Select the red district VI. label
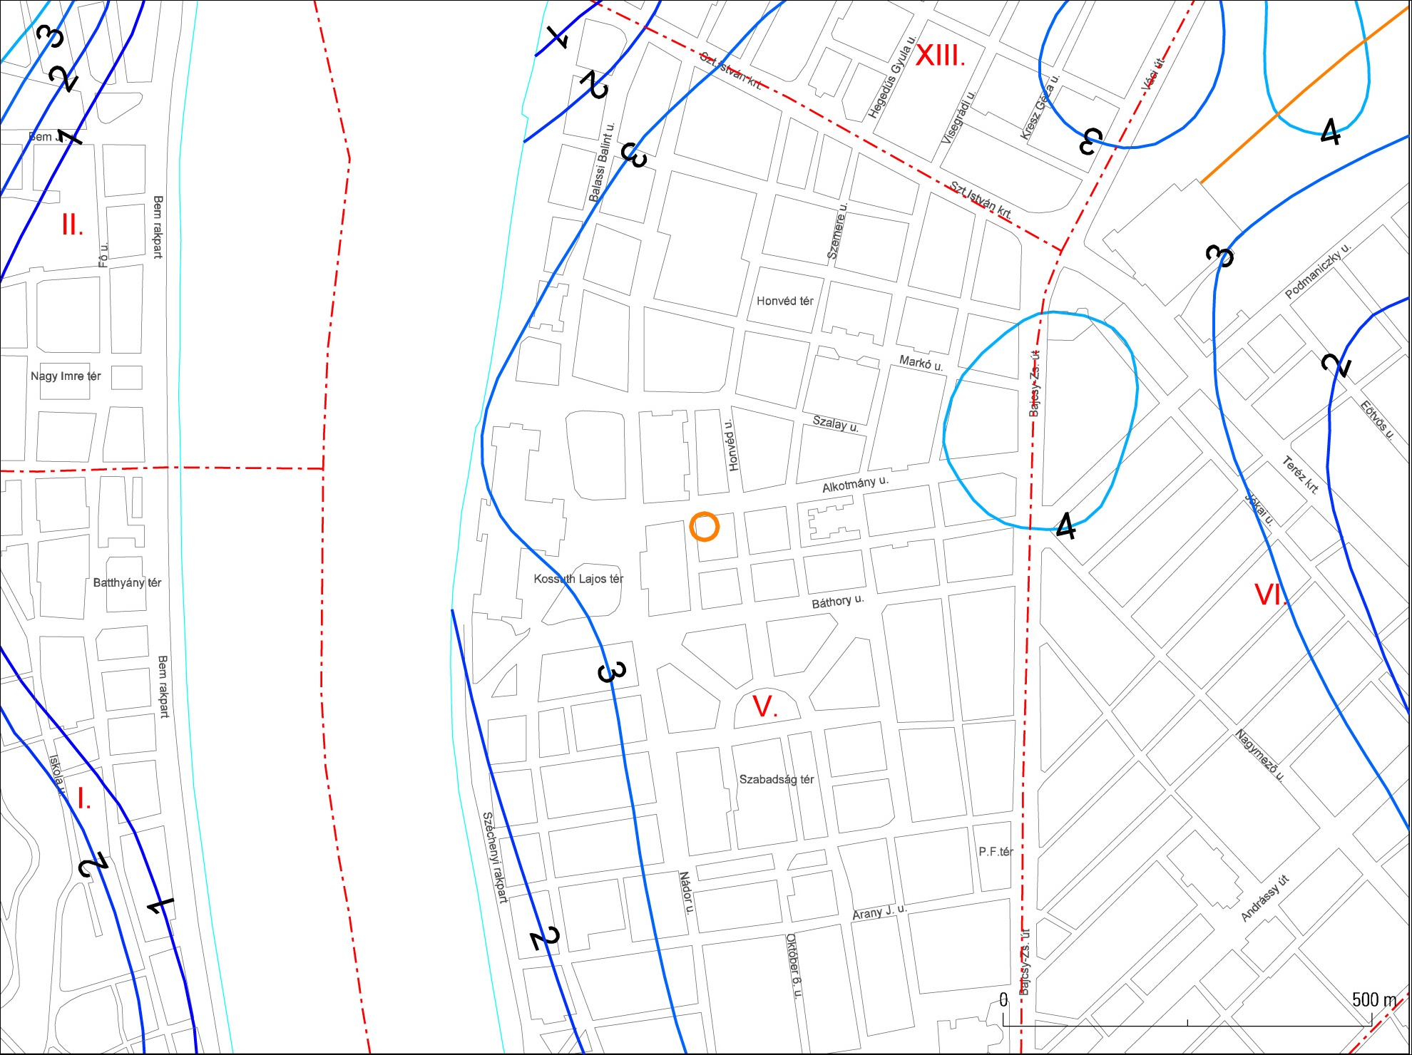Image resolution: width=1412 pixels, height=1055 pixels. 1272,595
